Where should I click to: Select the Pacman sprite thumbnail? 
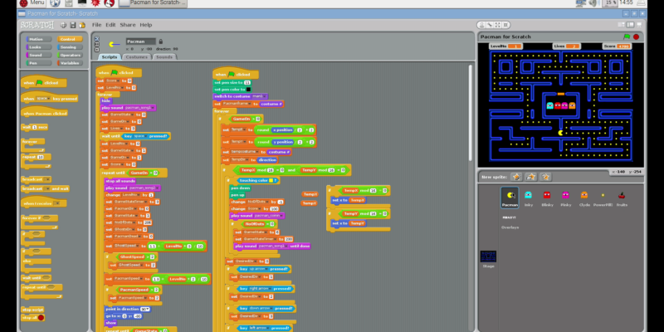pyautogui.click(x=510, y=198)
